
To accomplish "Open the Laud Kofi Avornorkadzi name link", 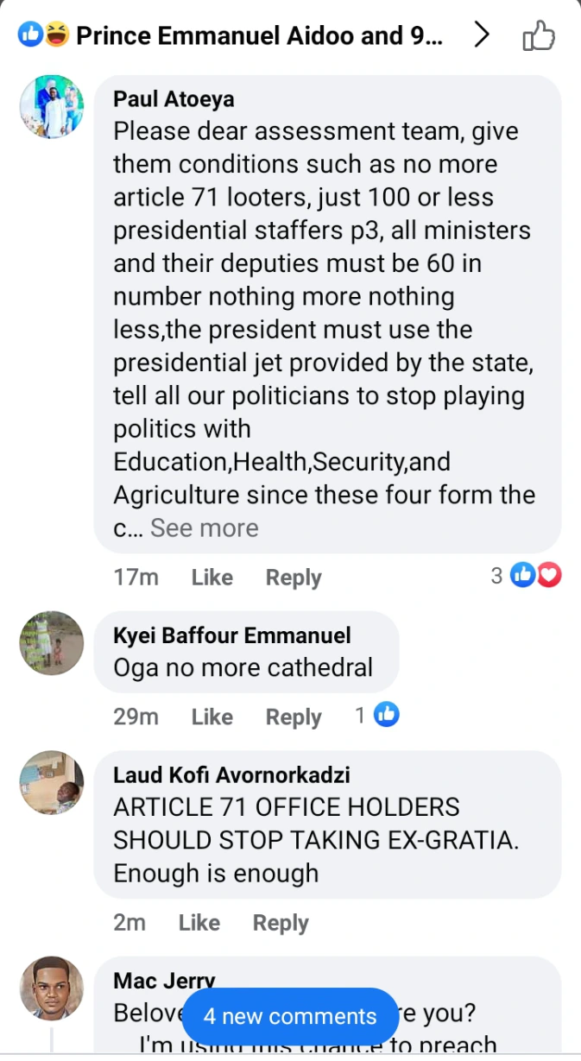I will tap(243, 775).
